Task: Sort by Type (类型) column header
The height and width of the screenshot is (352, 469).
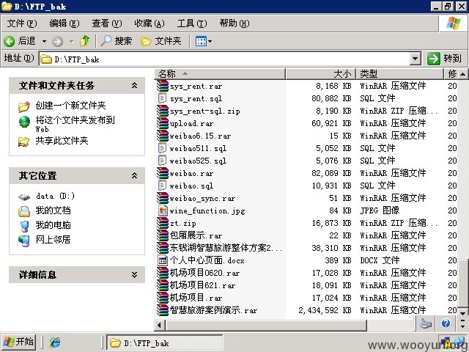Action: point(399,73)
